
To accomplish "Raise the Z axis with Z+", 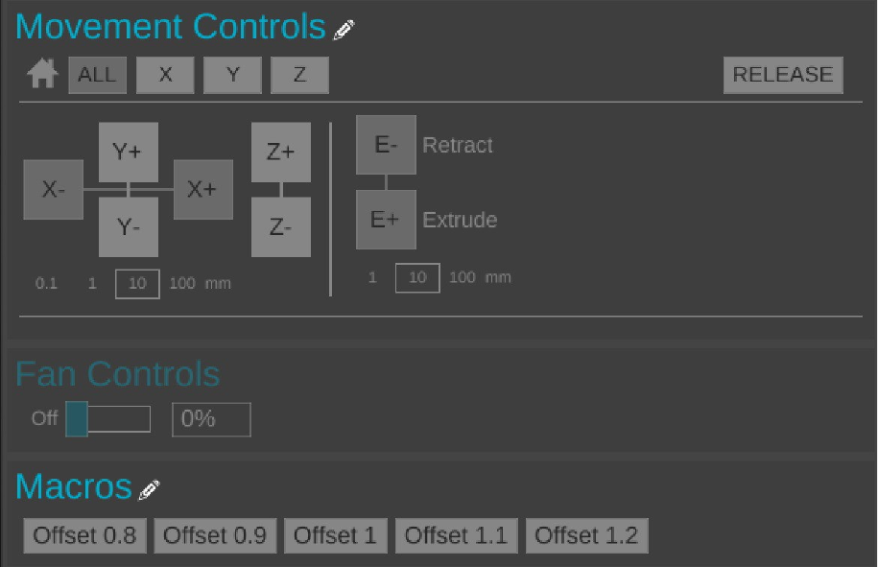I will pyautogui.click(x=280, y=152).
